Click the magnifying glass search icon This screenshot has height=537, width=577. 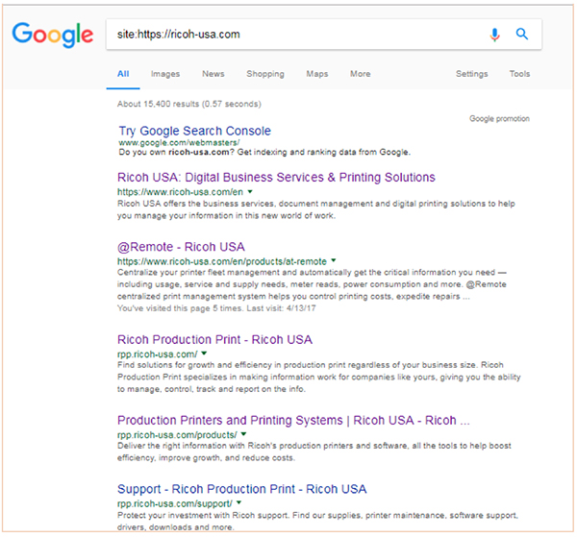(x=522, y=35)
